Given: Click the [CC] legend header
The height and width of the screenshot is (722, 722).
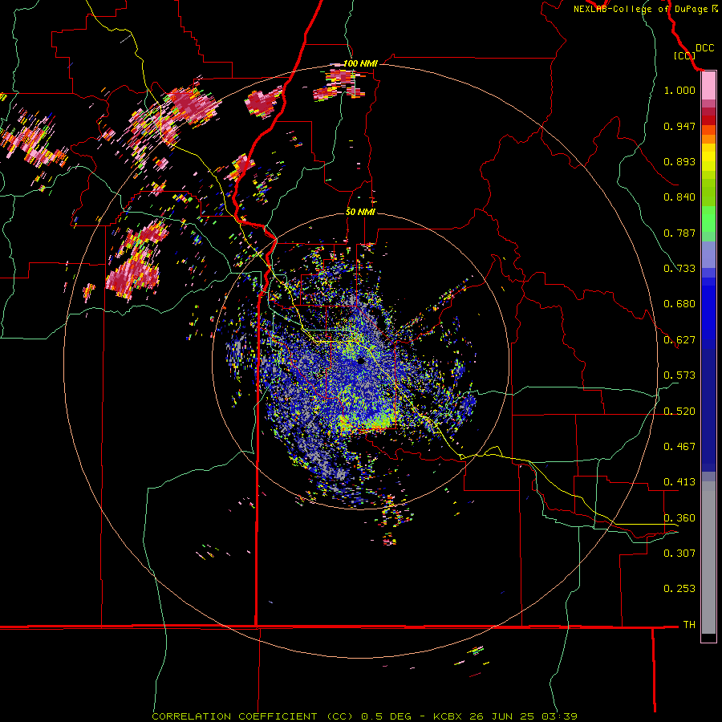Looking at the screenshot, I should tap(685, 55).
